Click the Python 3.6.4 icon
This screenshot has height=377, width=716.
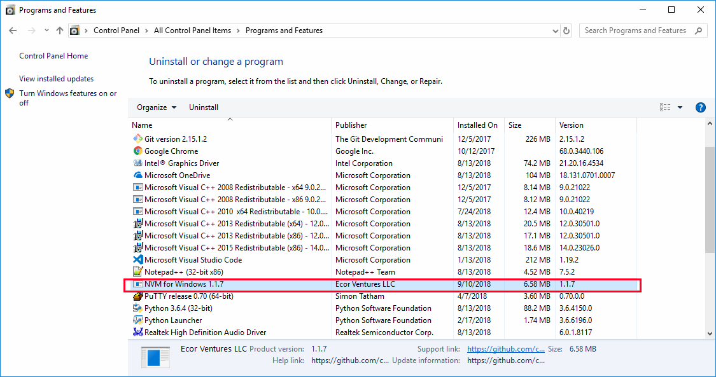[x=138, y=308]
